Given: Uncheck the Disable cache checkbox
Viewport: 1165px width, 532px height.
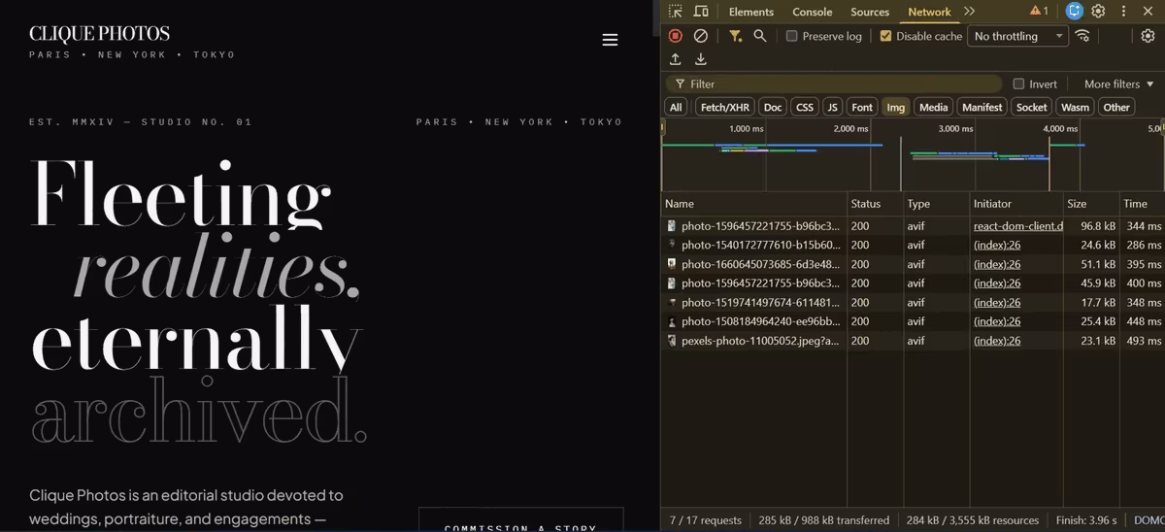Looking at the screenshot, I should [885, 36].
